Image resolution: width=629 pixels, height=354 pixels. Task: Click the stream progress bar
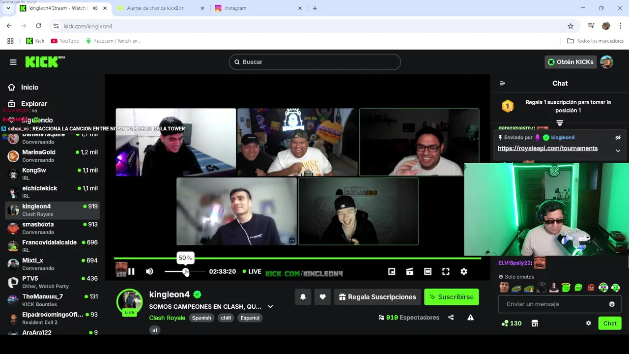297,258
